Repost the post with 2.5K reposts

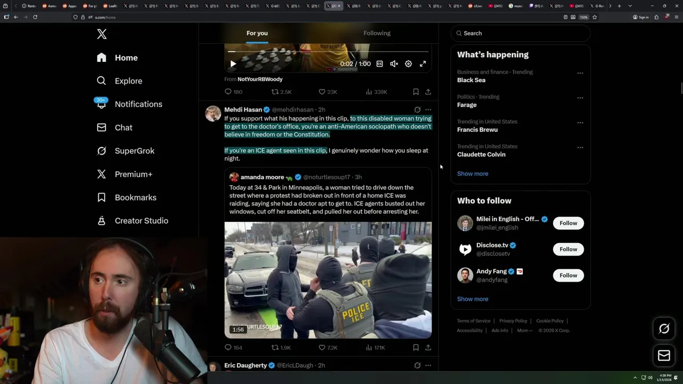click(281, 92)
